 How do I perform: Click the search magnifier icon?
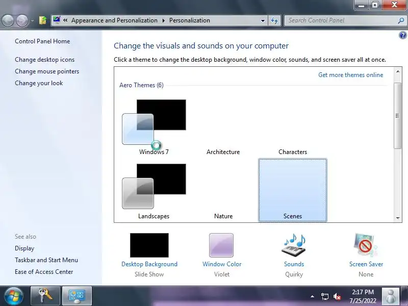click(x=401, y=20)
